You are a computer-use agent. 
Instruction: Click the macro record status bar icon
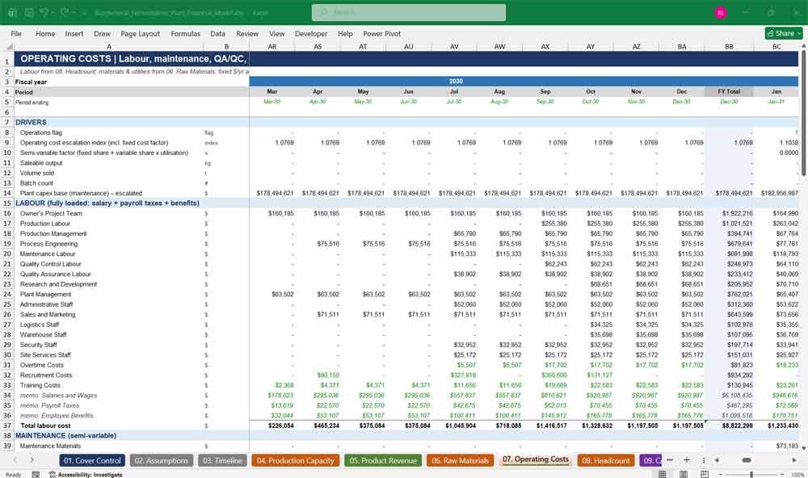(x=36, y=475)
